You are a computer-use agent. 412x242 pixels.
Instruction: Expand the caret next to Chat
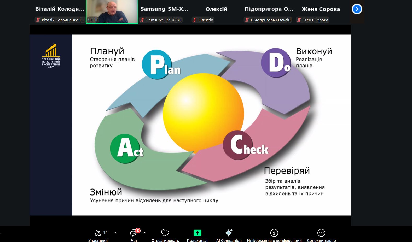145,233
